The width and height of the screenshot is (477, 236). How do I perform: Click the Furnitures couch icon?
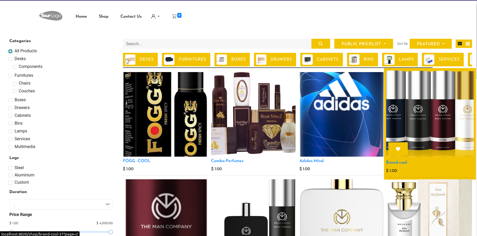(169, 60)
